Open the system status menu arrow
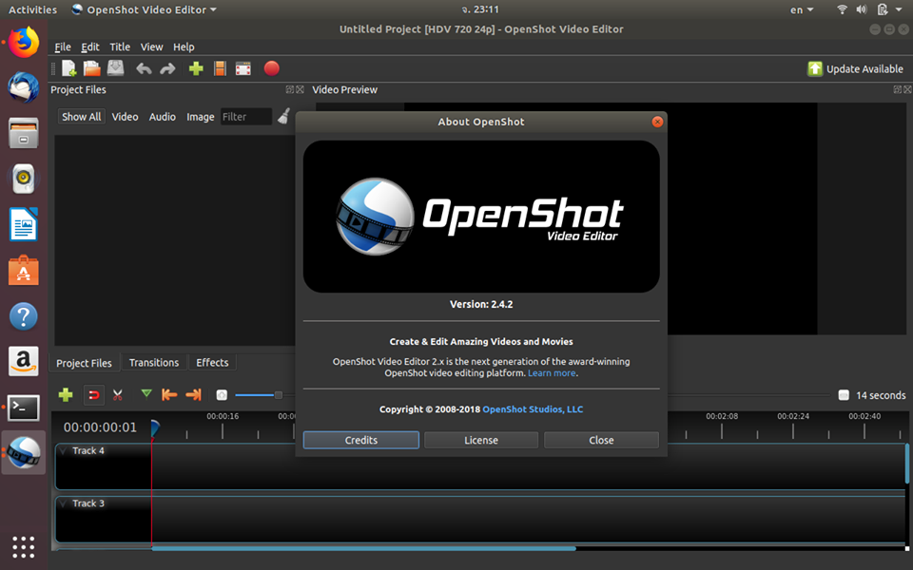 [899, 9]
